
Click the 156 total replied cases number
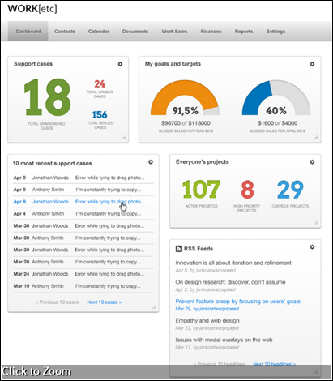[x=100, y=115]
